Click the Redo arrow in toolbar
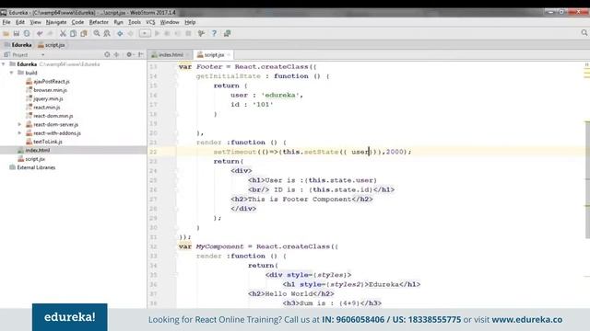Viewport: 590px width, 331px height. pyautogui.click(x=50, y=34)
